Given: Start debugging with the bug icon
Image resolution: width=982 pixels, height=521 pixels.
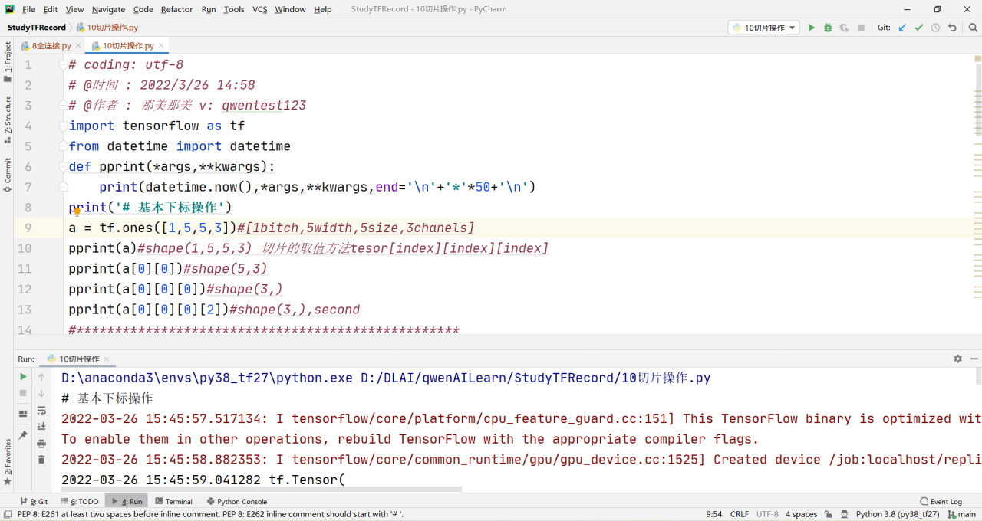Looking at the screenshot, I should (x=828, y=28).
